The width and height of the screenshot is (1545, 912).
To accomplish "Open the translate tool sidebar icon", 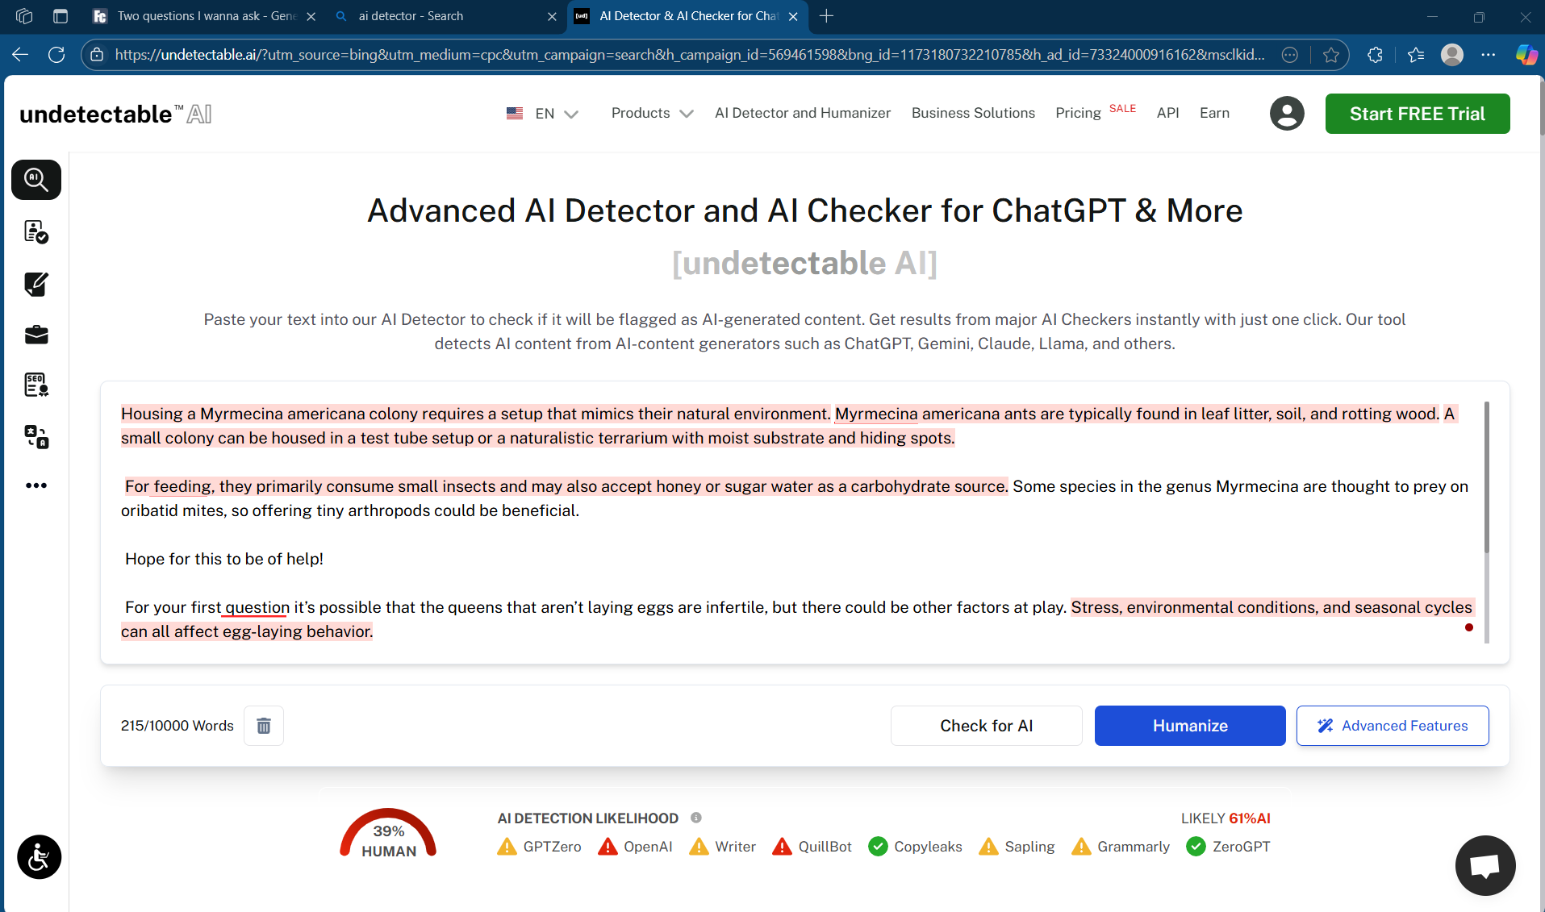I will [36, 437].
